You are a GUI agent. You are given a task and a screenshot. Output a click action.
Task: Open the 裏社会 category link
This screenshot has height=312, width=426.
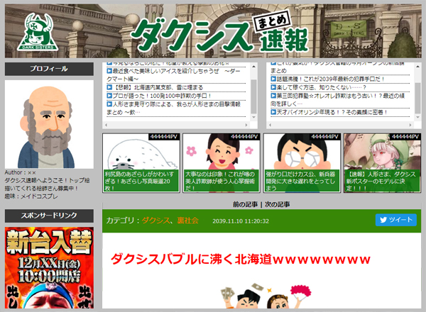click(x=187, y=221)
